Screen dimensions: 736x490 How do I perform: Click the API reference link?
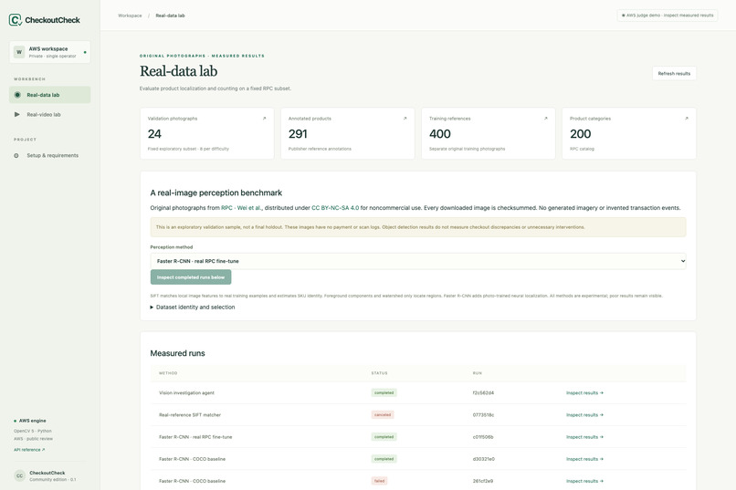(29, 450)
